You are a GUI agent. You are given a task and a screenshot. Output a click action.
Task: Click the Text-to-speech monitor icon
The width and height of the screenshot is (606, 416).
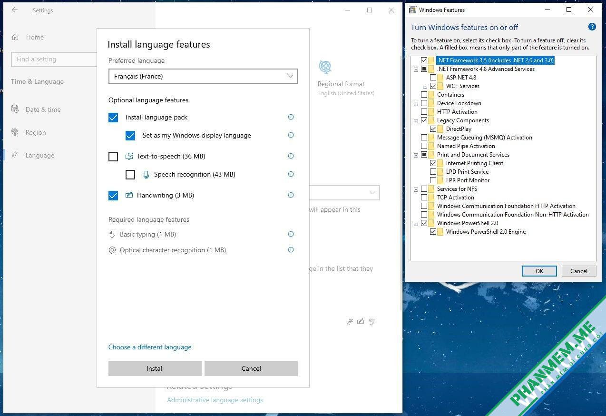129,156
